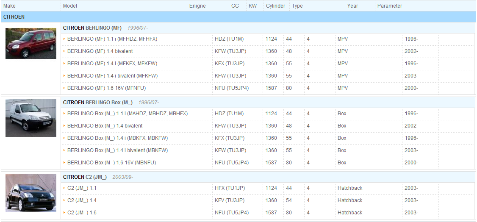Screen dimensions: 477x222
Task: Open the C2 (JM_) 1.1 model
Action: 82,188
